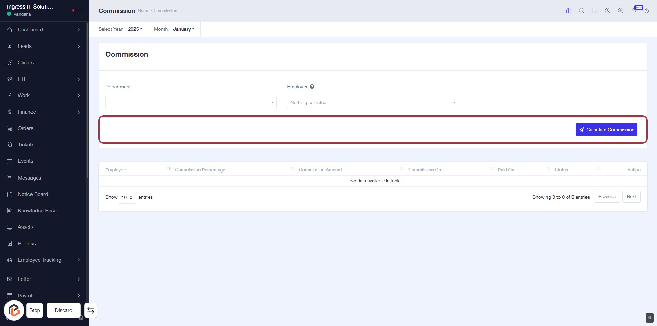
Task: Sort table by Commission Amount column
Action: pos(320,170)
